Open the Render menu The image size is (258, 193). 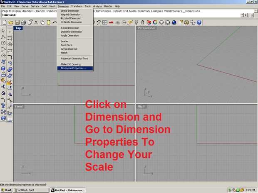108,6
